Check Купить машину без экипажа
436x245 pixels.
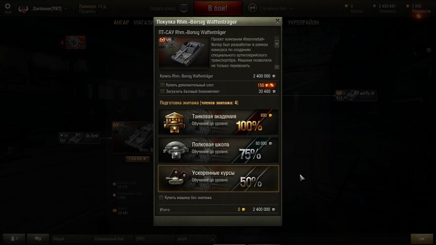(x=162, y=198)
